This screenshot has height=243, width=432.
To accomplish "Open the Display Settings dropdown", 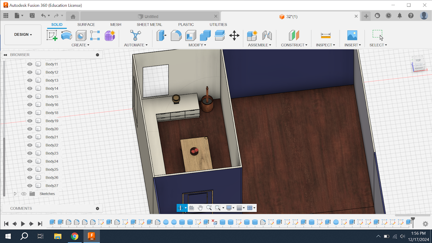I will [x=230, y=208].
